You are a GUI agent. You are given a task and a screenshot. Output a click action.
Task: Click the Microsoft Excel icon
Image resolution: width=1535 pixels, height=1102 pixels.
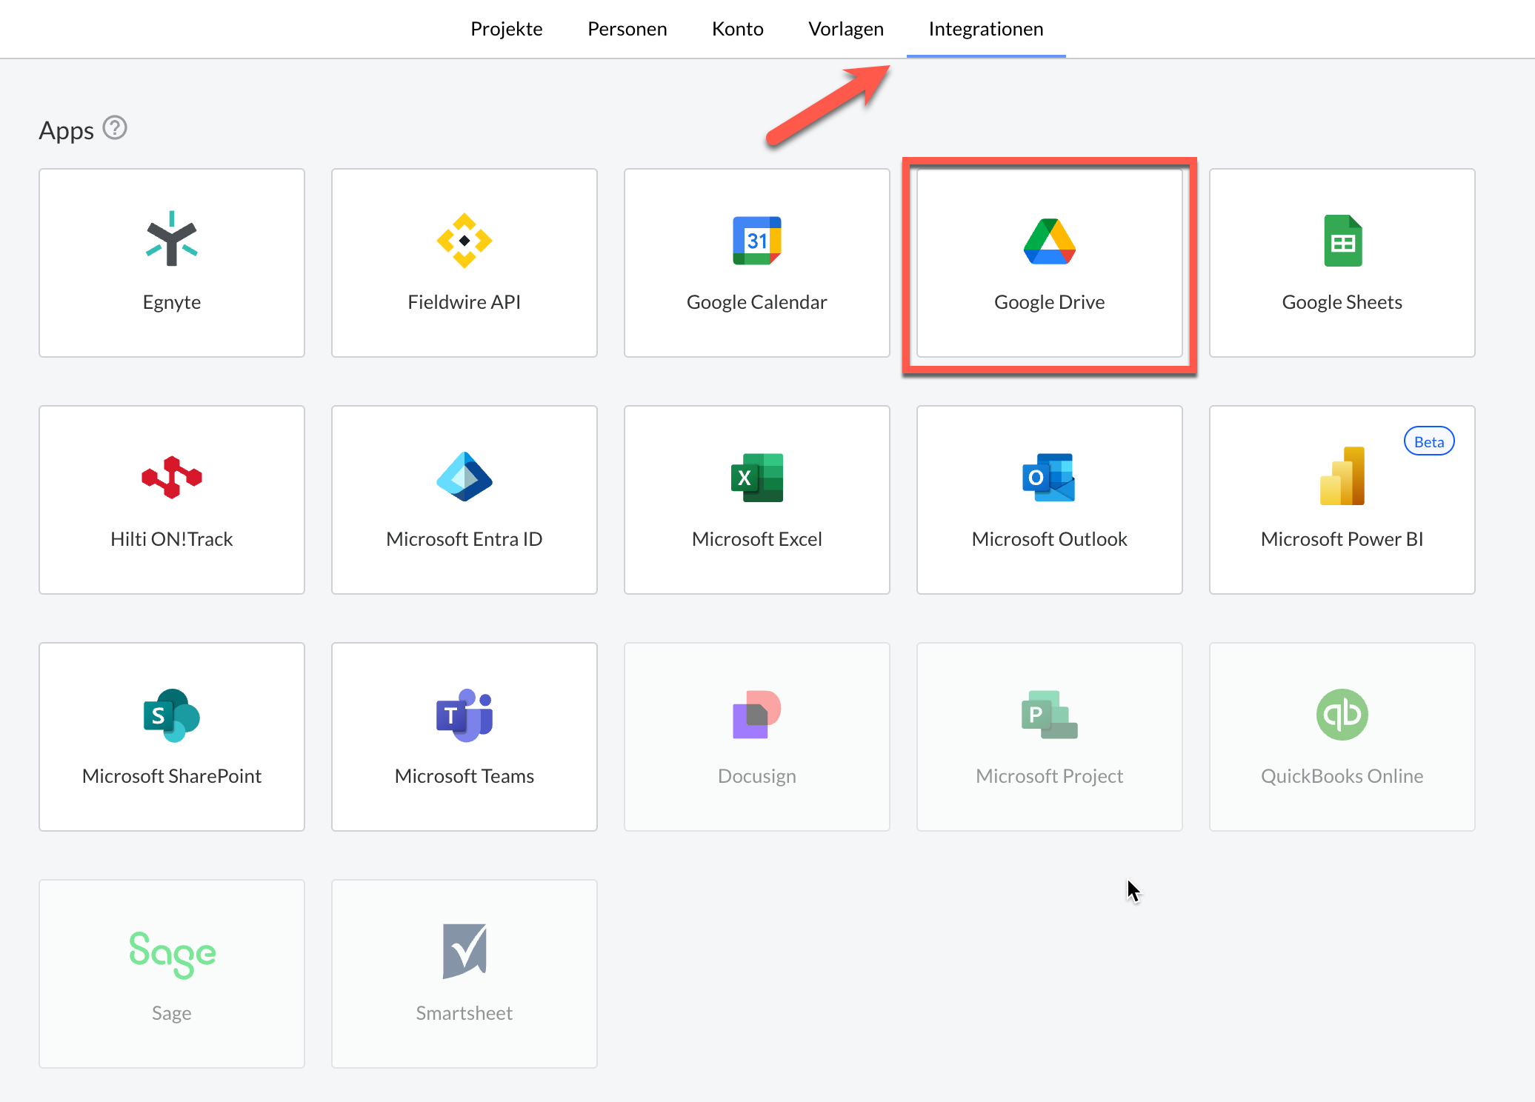coord(757,478)
